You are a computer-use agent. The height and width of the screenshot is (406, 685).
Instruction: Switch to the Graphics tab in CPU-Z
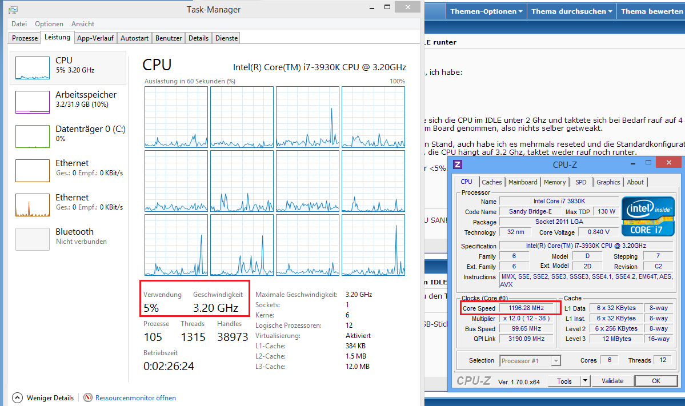[608, 182]
